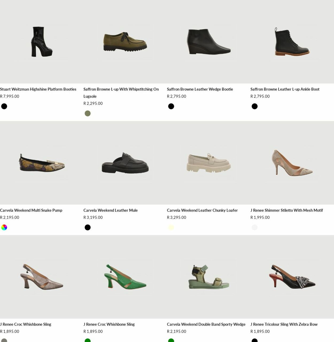
Task: Open the olive whipstitching lace-up shoe image
Action: click(125, 42)
